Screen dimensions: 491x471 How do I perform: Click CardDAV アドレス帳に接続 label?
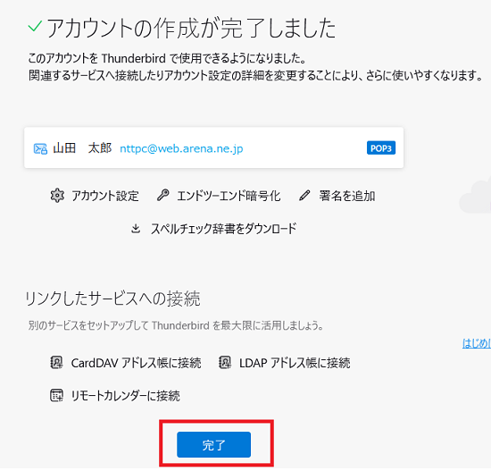137,363
